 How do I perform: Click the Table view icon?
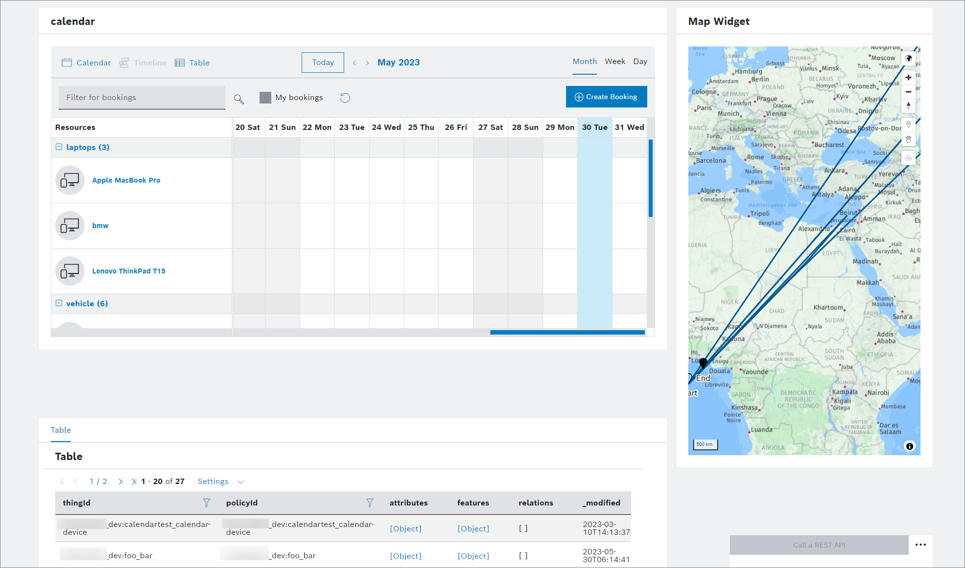click(180, 62)
